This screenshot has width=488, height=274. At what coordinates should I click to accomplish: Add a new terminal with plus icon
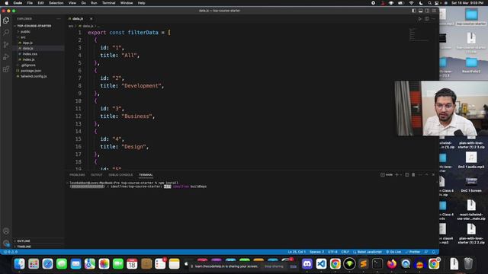(396, 175)
